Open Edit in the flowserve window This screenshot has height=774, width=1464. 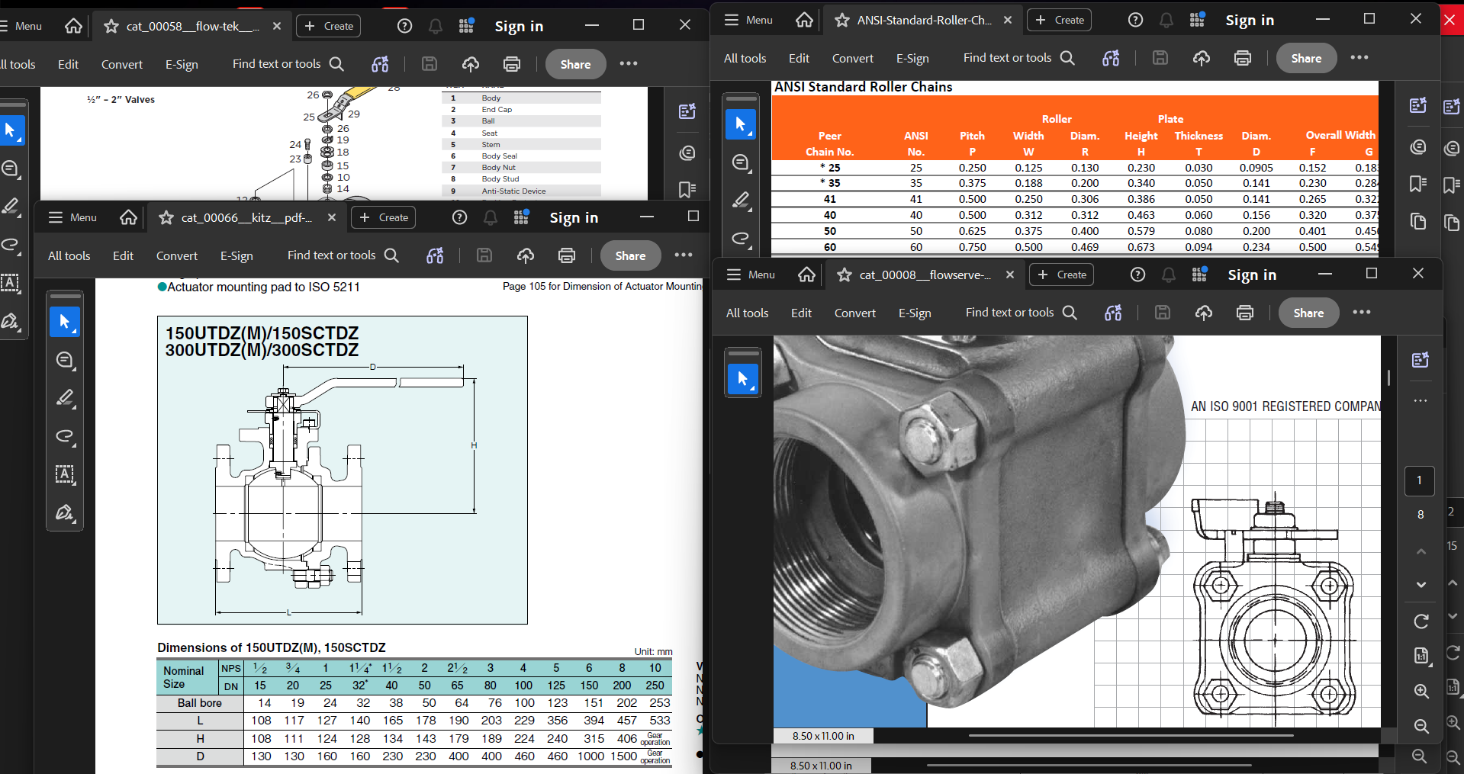point(801,313)
